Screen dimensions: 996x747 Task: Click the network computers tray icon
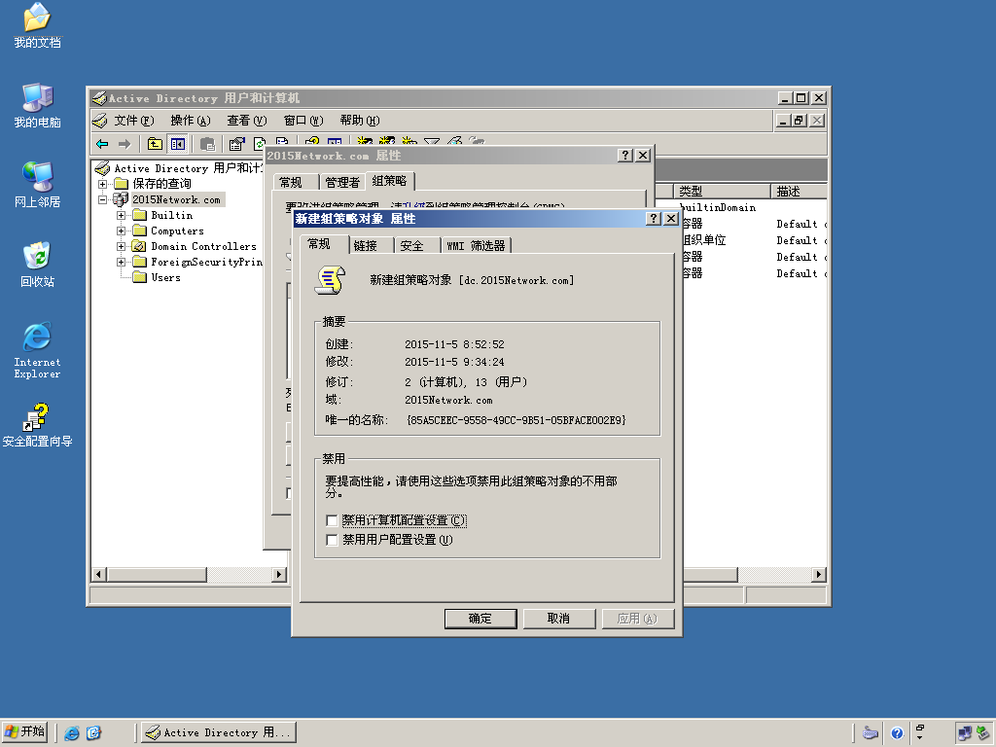[964, 733]
